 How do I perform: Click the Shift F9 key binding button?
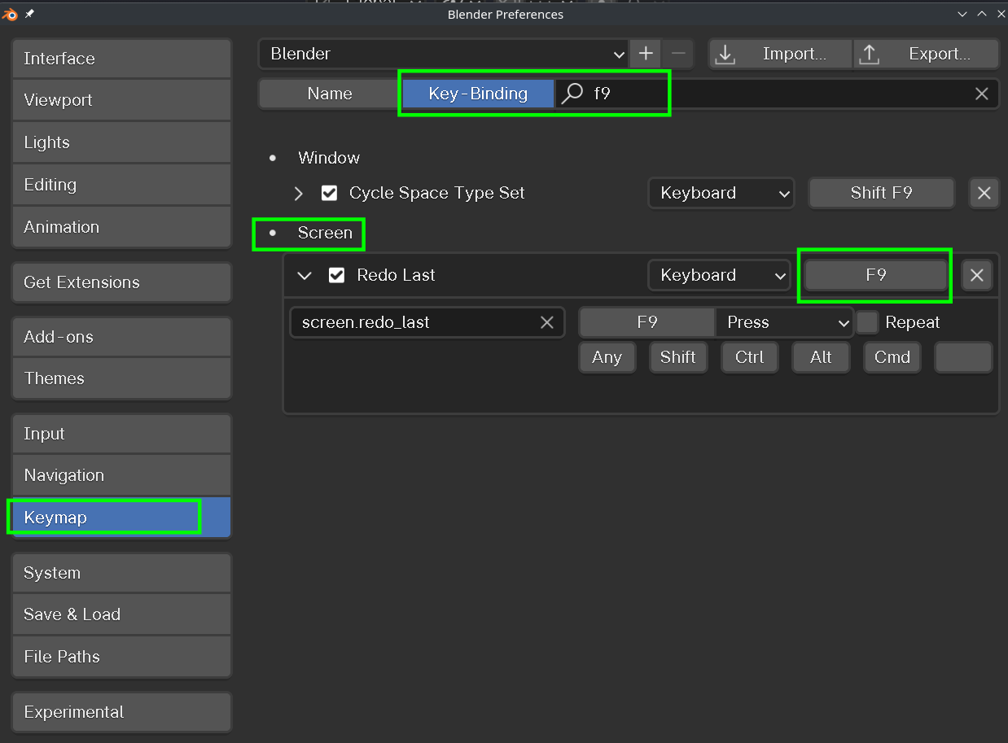coord(881,193)
